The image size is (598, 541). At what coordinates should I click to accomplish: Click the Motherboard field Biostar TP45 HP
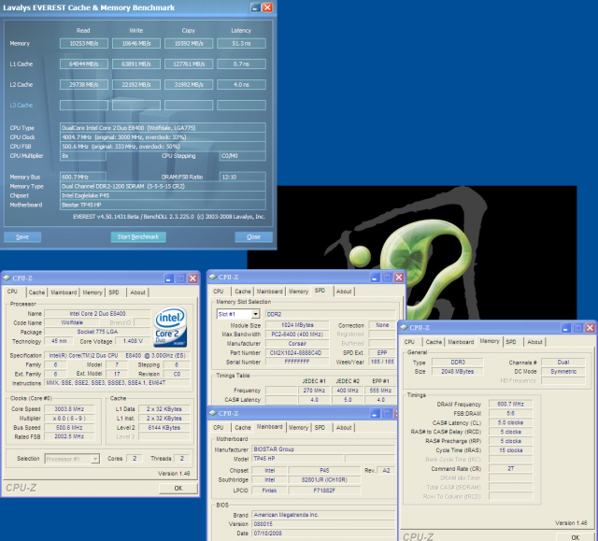163,205
